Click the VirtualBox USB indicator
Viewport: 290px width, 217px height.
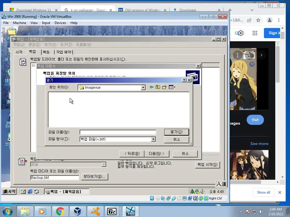174,198
